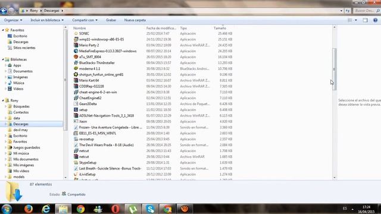Click the Gears3Delta package icon
This screenshot has width=381, height=214.
pyautogui.click(x=76, y=104)
